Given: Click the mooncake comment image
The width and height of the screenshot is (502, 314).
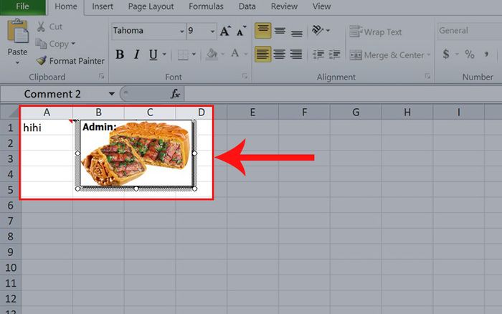Looking at the screenshot, I should click(x=136, y=154).
